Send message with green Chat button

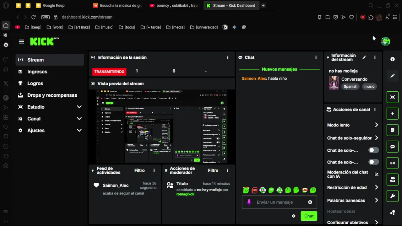(309, 216)
